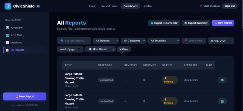Click the Pending status badge in the second row
The width and height of the screenshot is (243, 111).
[x=170, y=101]
